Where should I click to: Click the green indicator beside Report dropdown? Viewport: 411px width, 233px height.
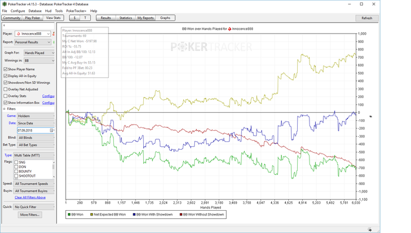pos(54,42)
